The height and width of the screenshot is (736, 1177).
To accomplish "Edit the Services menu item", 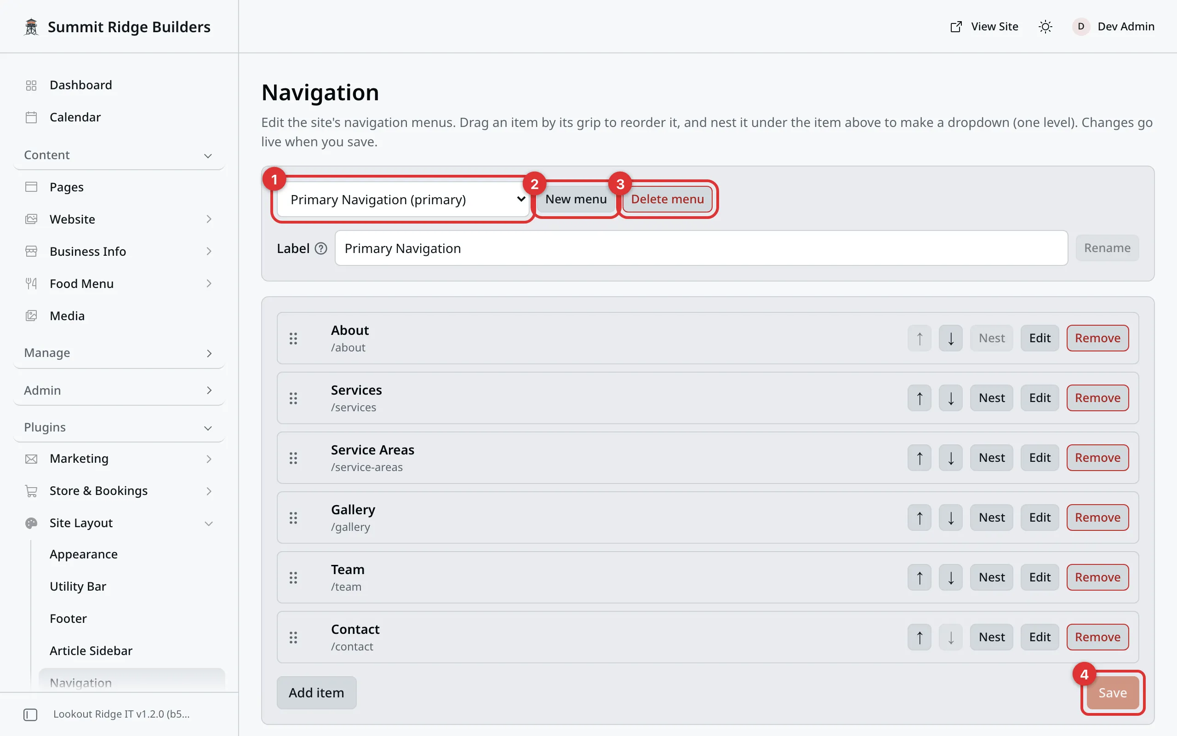I will coord(1040,398).
